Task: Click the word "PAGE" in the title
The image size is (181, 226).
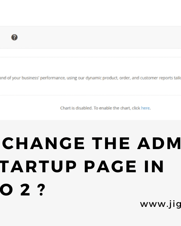Action: click(x=110, y=166)
